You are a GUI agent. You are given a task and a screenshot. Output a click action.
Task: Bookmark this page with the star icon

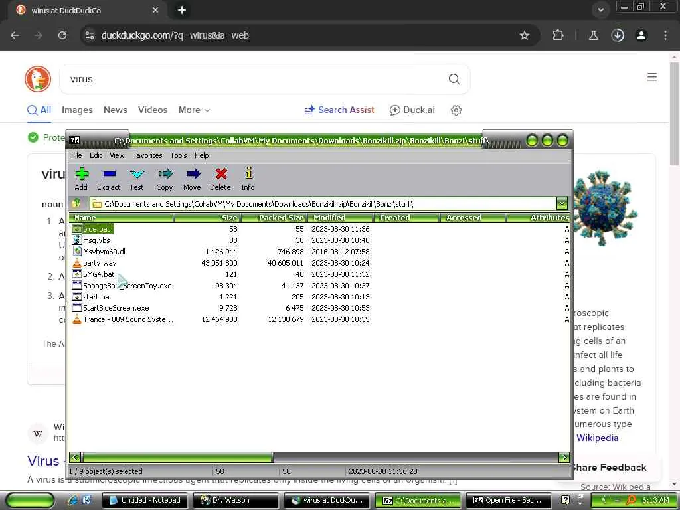pyautogui.click(x=525, y=35)
